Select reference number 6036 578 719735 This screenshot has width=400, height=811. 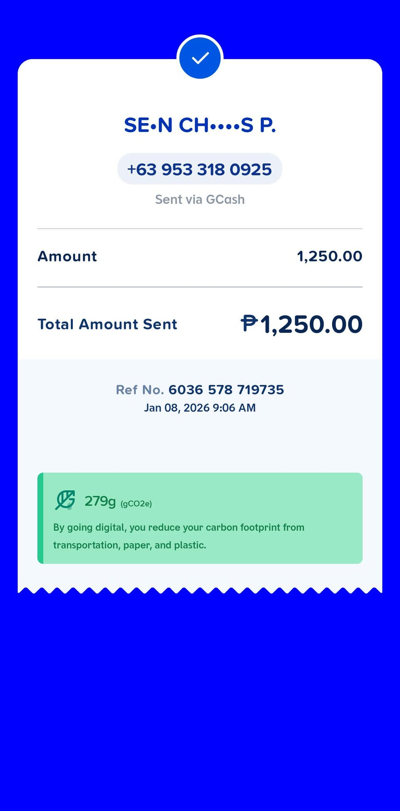226,390
